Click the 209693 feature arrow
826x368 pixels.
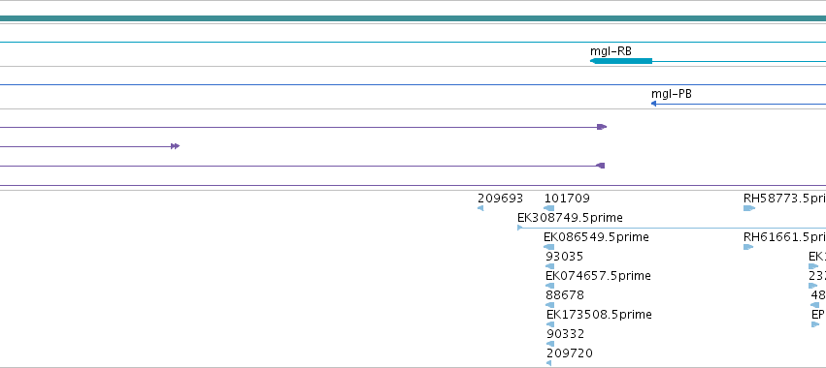[x=480, y=208]
